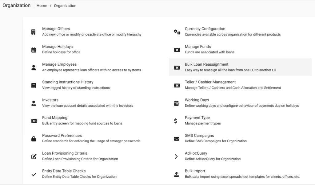Select the Working Days title
315x185 pixels.
(x=197, y=100)
